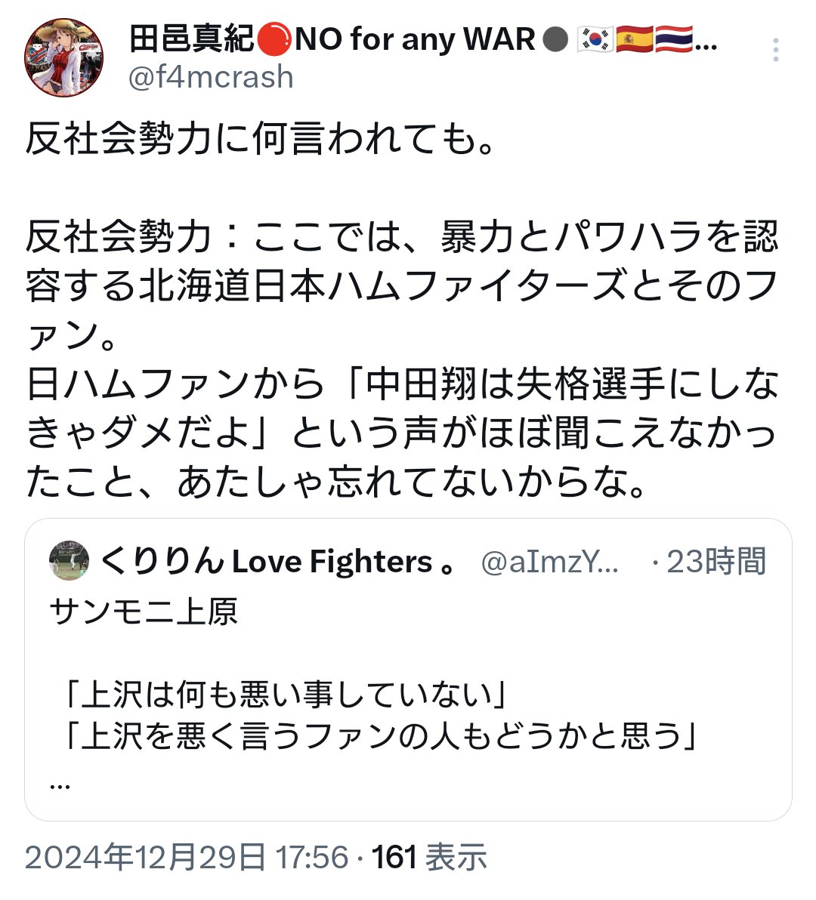Click the Spain flag emoji

tap(634, 39)
